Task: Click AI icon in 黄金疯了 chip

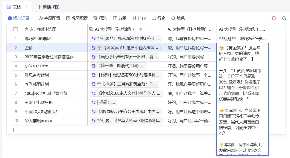Action: point(94,48)
